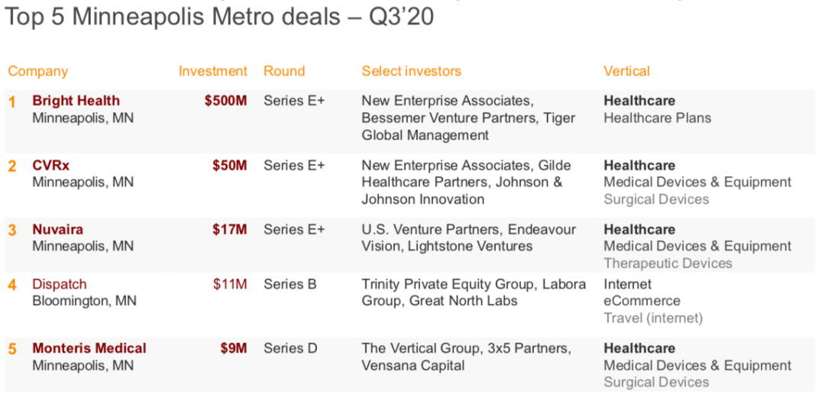Click the Company column header
The height and width of the screenshot is (393, 825).
pyautogui.click(x=38, y=71)
